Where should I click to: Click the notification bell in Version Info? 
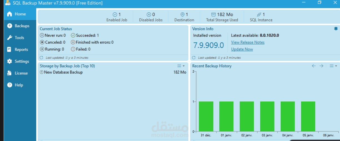336,29
